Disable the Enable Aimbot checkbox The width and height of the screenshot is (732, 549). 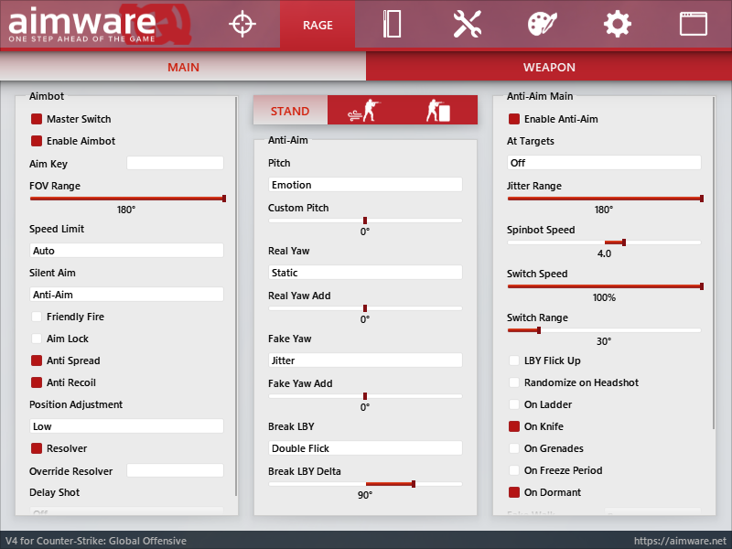pos(37,141)
